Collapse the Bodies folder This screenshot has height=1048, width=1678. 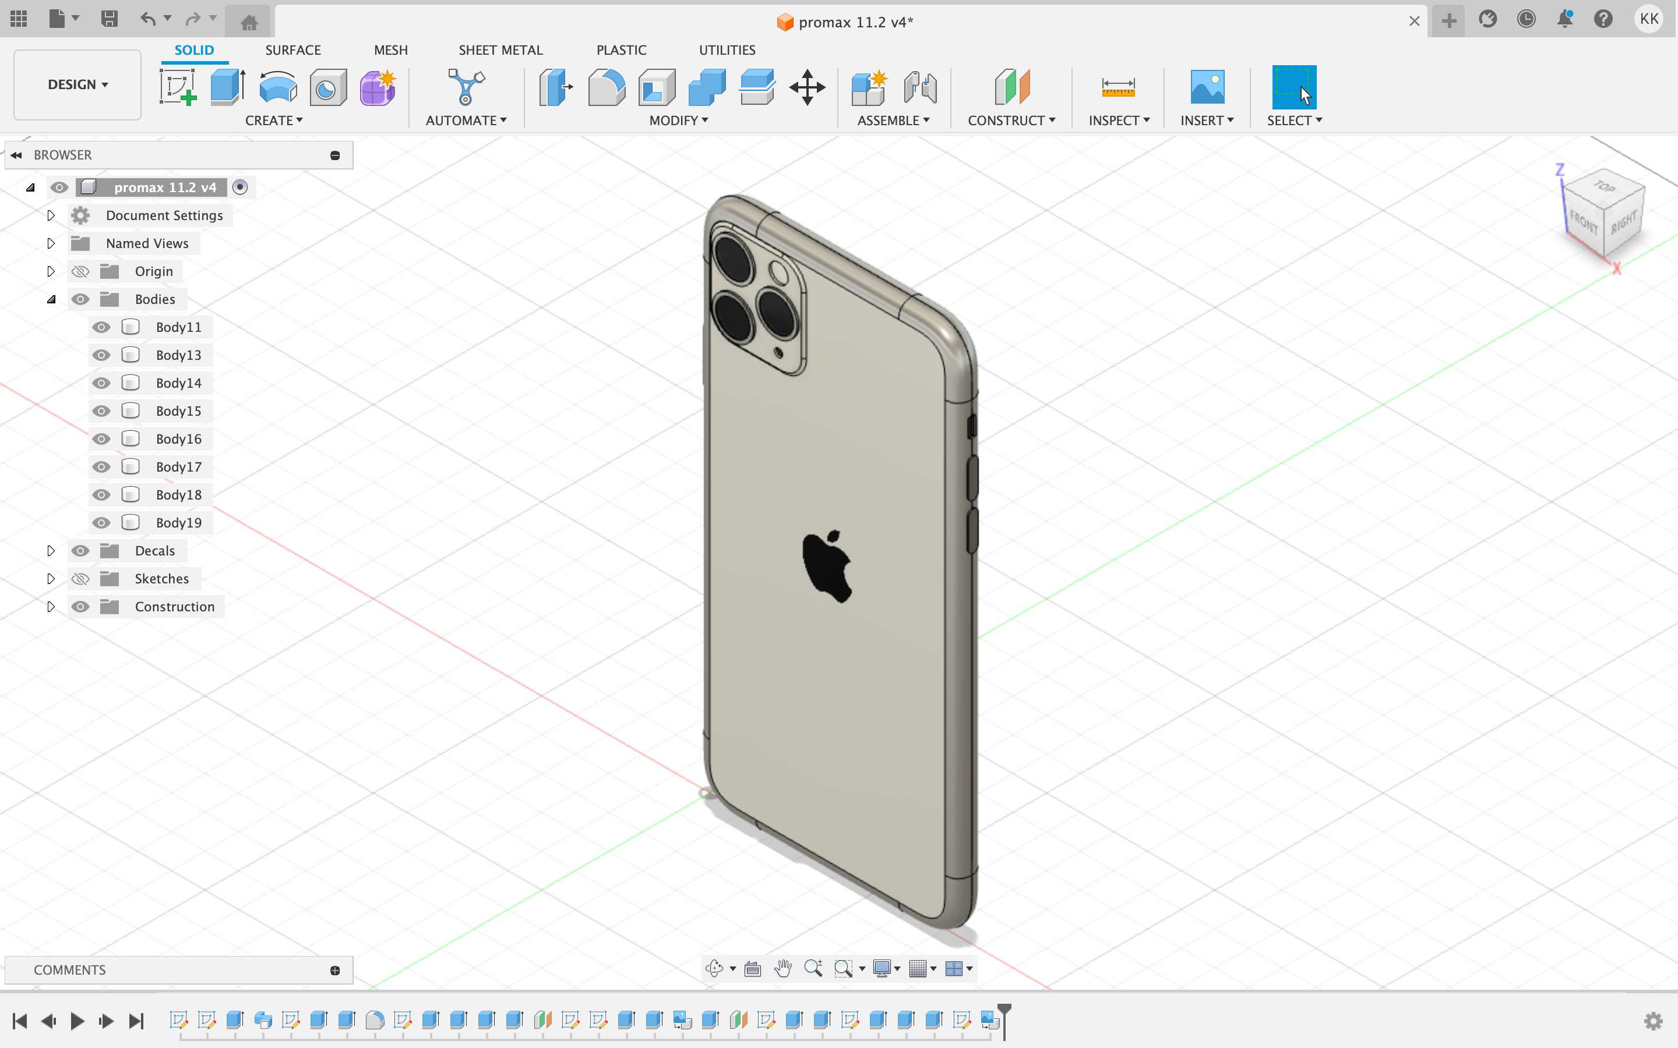point(51,299)
